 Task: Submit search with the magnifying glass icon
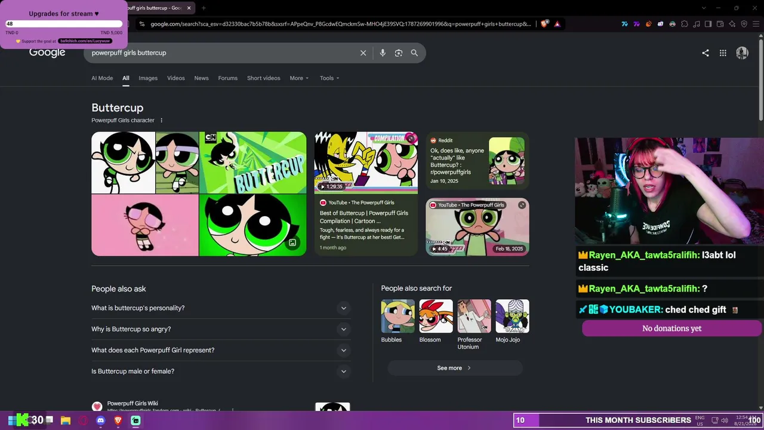[x=414, y=53]
